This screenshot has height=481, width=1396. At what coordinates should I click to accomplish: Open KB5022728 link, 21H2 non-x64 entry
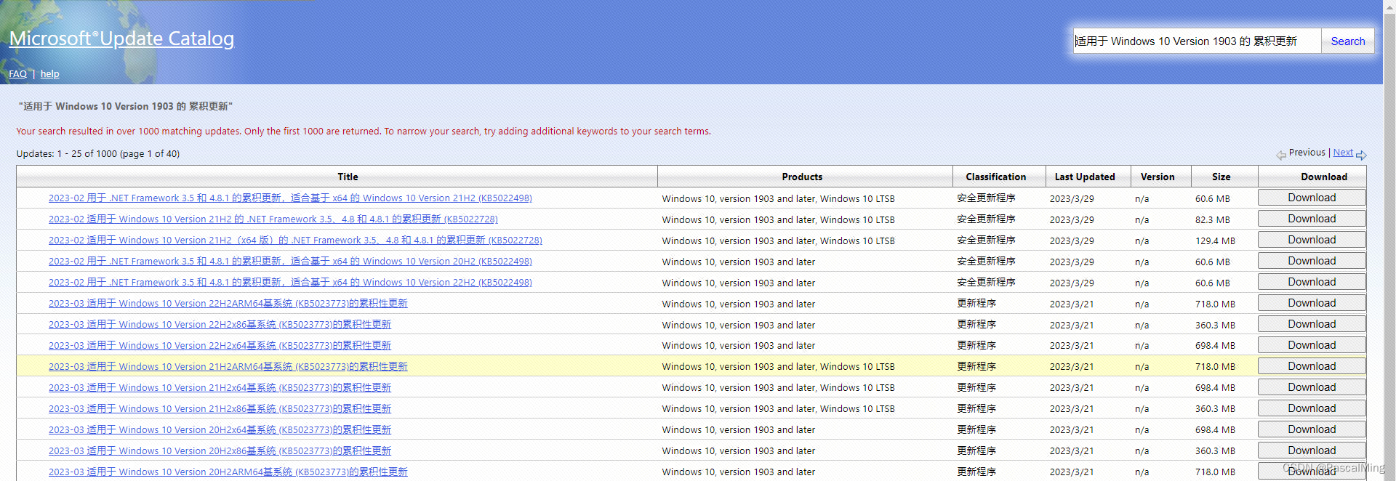tap(273, 219)
